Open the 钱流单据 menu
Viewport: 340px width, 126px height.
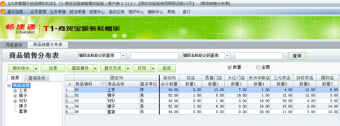point(77,12)
